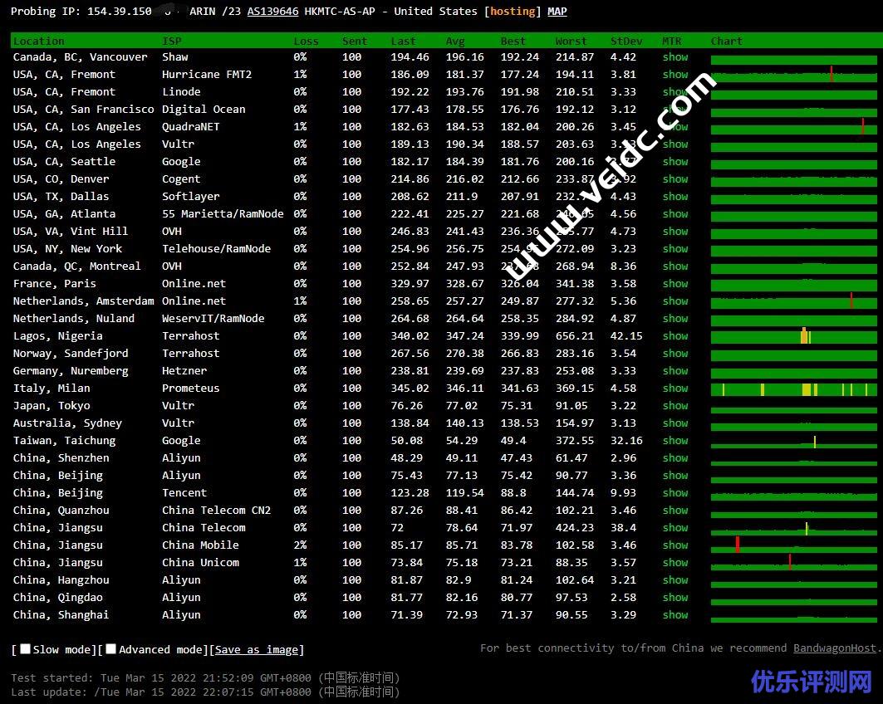The height and width of the screenshot is (704, 883).
Task: Show MTR for Jiangsu China Unicom row
Action: click(675, 563)
